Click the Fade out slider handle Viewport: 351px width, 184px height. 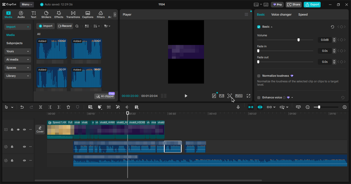258,62
